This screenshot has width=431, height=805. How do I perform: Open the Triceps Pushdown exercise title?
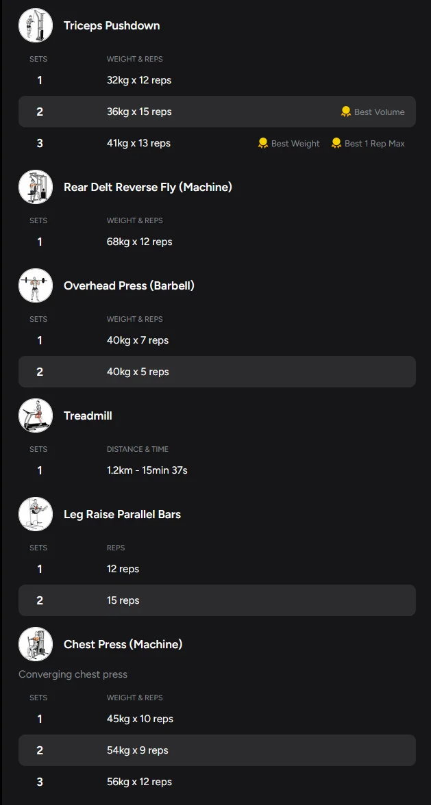pyautogui.click(x=112, y=26)
